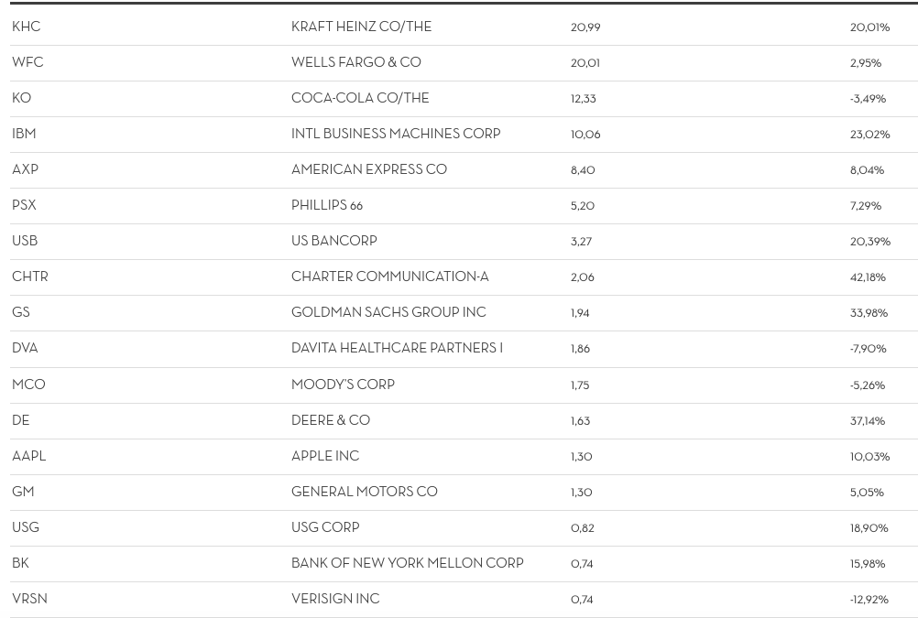The width and height of the screenshot is (918, 618).
Task: Select the VRSN ticker symbol
Action: 29,599
